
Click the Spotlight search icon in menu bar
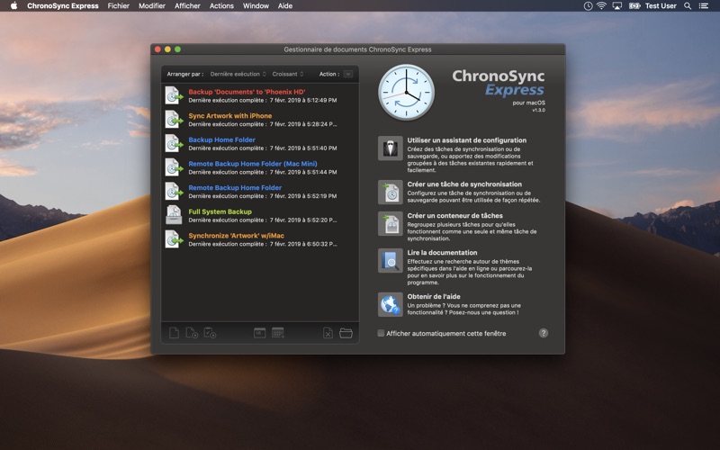[x=688, y=6]
